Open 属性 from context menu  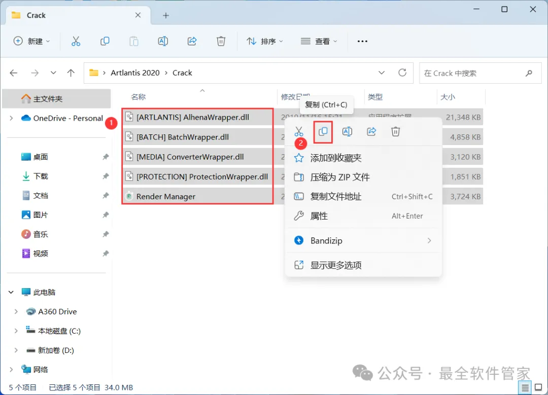pyautogui.click(x=363, y=216)
